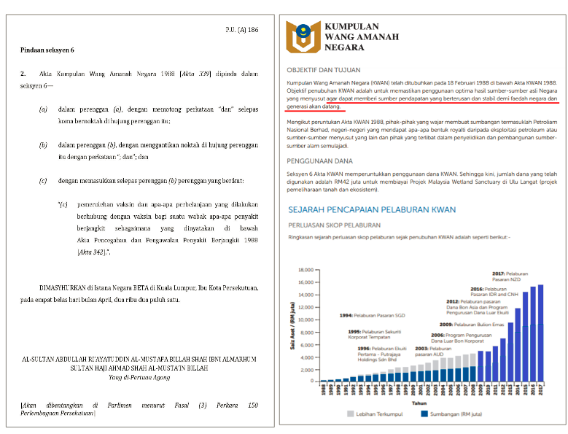Click the 'SEJARAH PENCAPAIAN PELABURAN KWAN' heading
Viewport: 568px width, 434px height.
pyautogui.click(x=372, y=210)
